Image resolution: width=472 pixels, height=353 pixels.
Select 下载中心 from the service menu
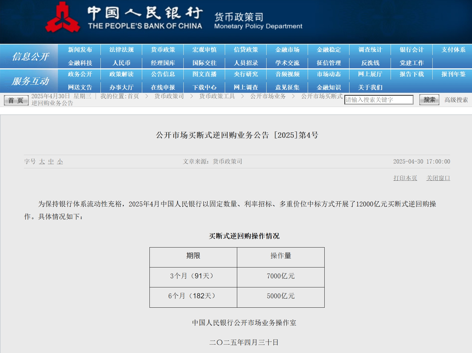point(204,87)
